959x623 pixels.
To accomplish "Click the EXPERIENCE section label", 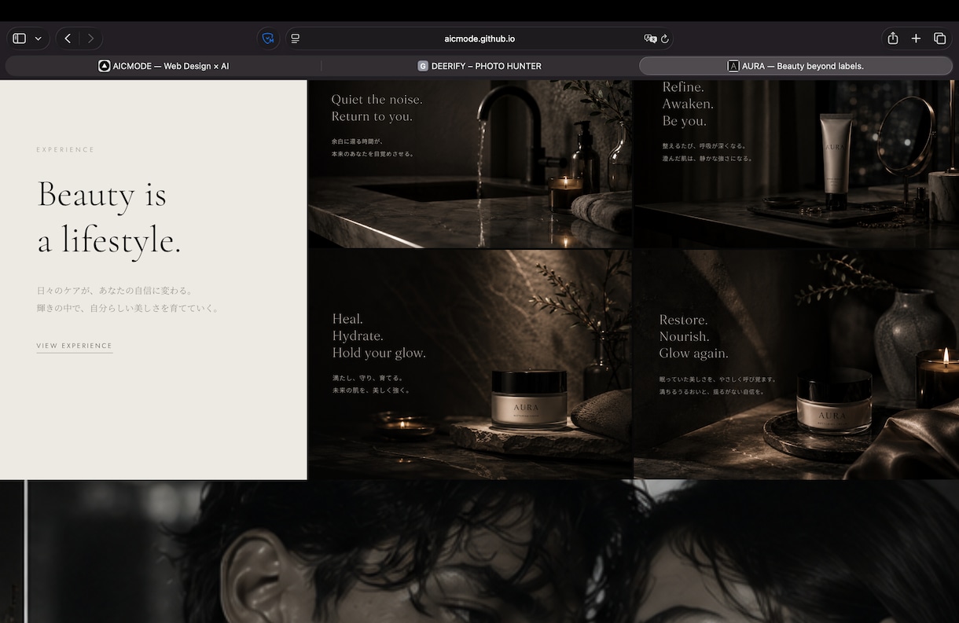I will click(x=65, y=149).
